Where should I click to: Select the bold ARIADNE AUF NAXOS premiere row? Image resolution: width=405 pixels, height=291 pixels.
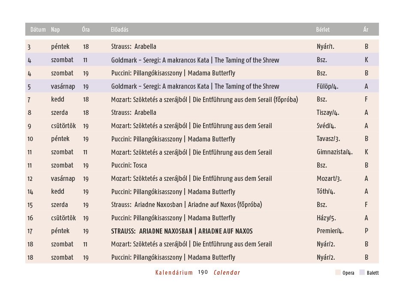202,231
